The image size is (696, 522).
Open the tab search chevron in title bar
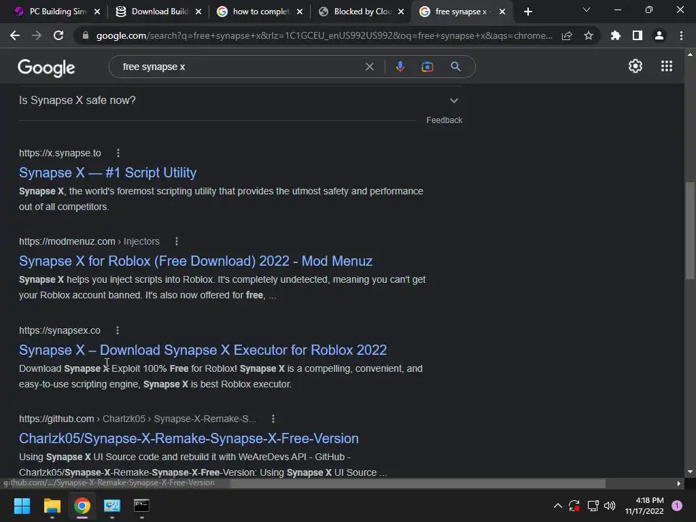(587, 10)
